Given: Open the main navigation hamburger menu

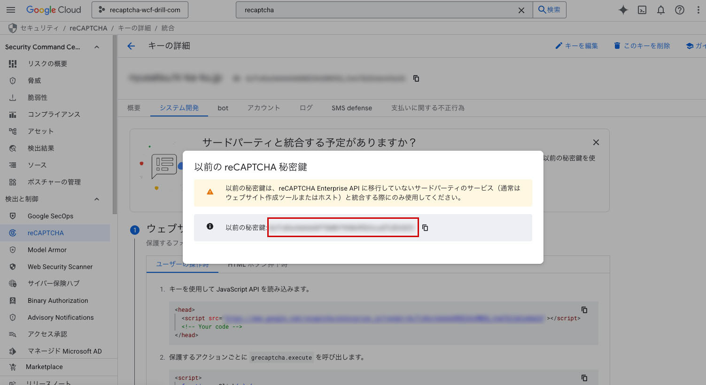Looking at the screenshot, I should pyautogui.click(x=11, y=10).
